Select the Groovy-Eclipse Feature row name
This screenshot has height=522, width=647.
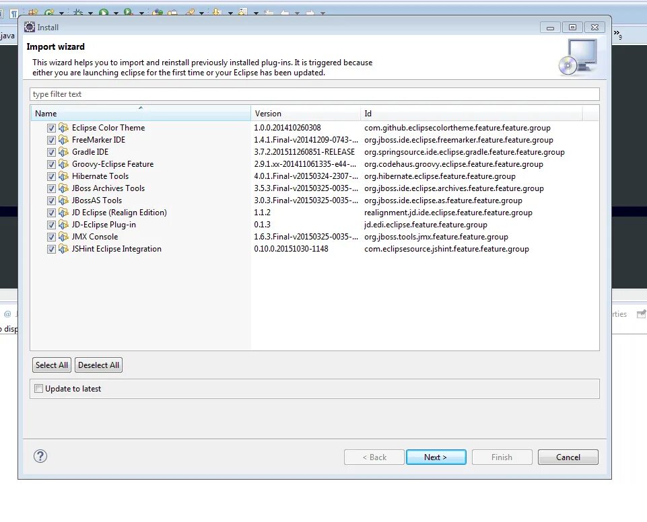(x=112, y=164)
